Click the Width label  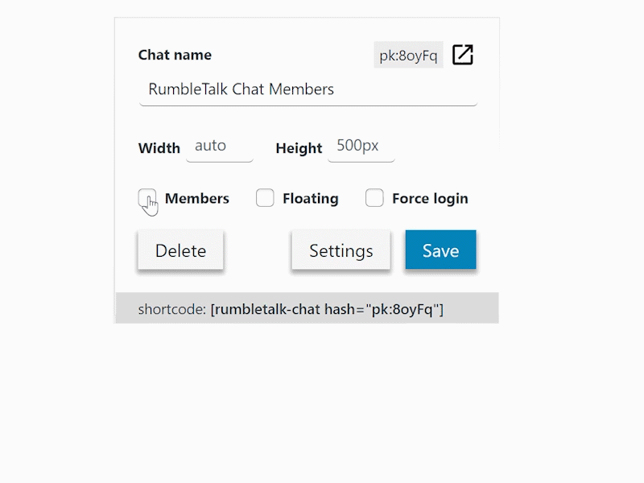coord(159,148)
